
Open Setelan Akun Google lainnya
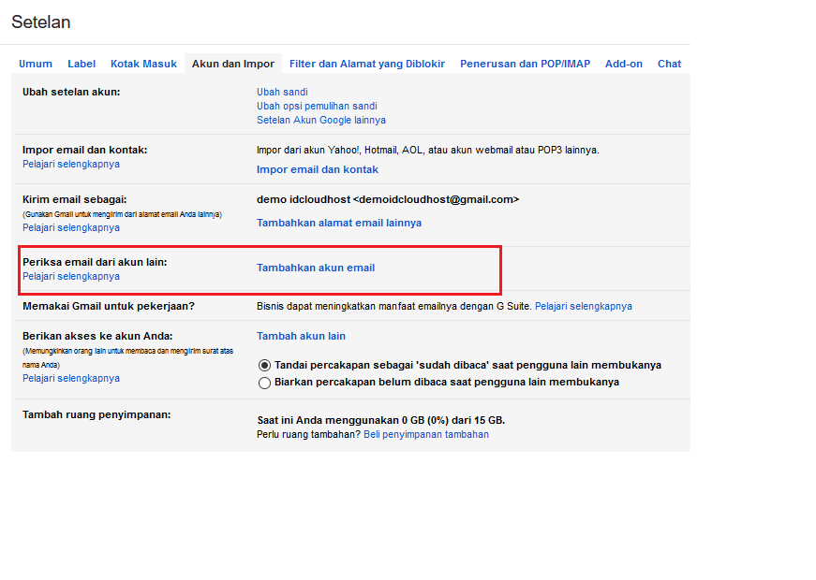point(320,120)
